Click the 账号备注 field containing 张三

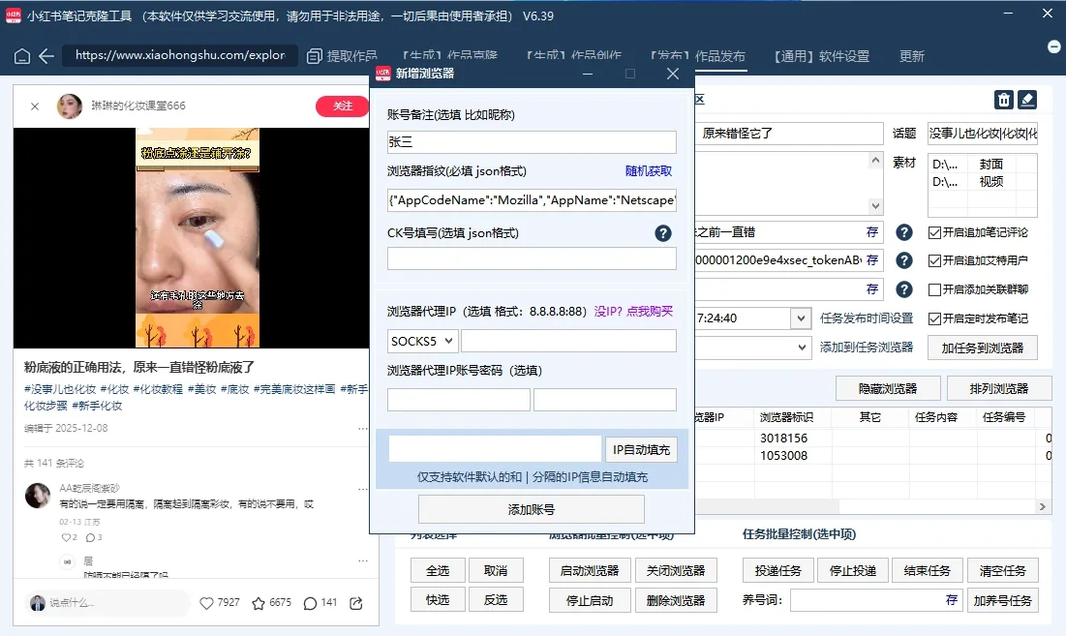[x=532, y=142]
